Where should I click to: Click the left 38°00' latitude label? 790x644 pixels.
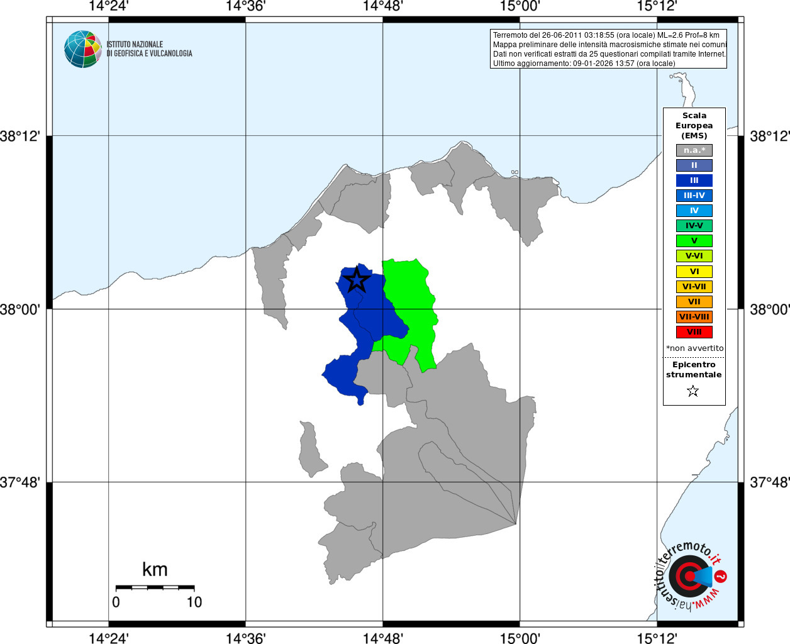pyautogui.click(x=20, y=309)
